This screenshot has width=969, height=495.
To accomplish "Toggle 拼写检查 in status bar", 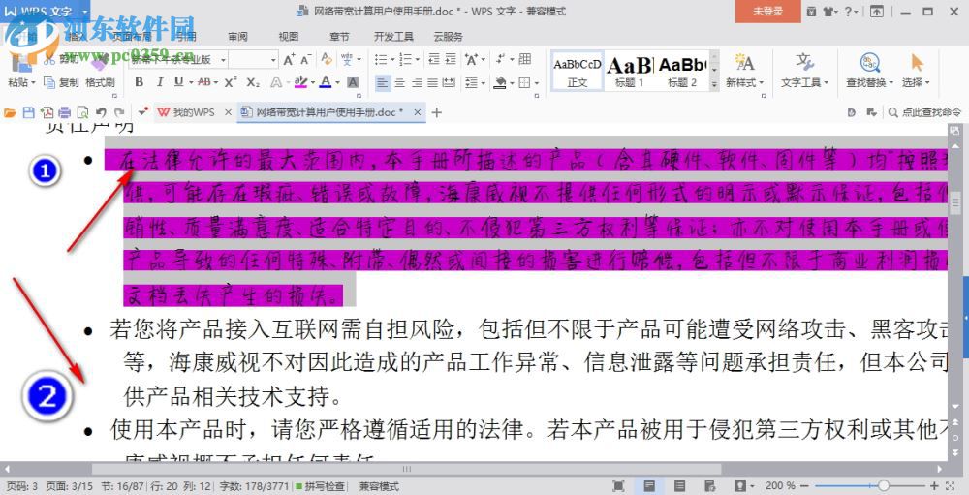I will click(x=320, y=486).
